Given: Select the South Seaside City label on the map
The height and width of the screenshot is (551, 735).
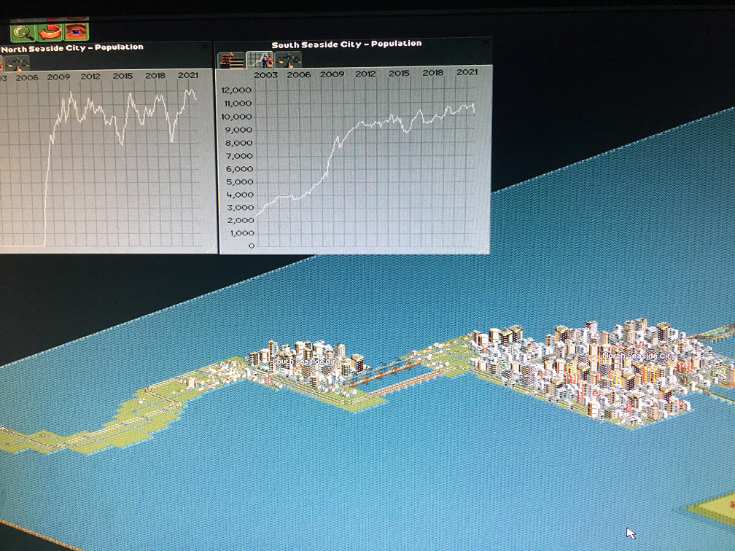Looking at the screenshot, I should [x=307, y=362].
